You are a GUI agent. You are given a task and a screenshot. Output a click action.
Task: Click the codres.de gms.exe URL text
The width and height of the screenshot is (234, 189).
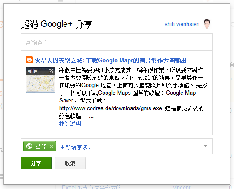111,108
